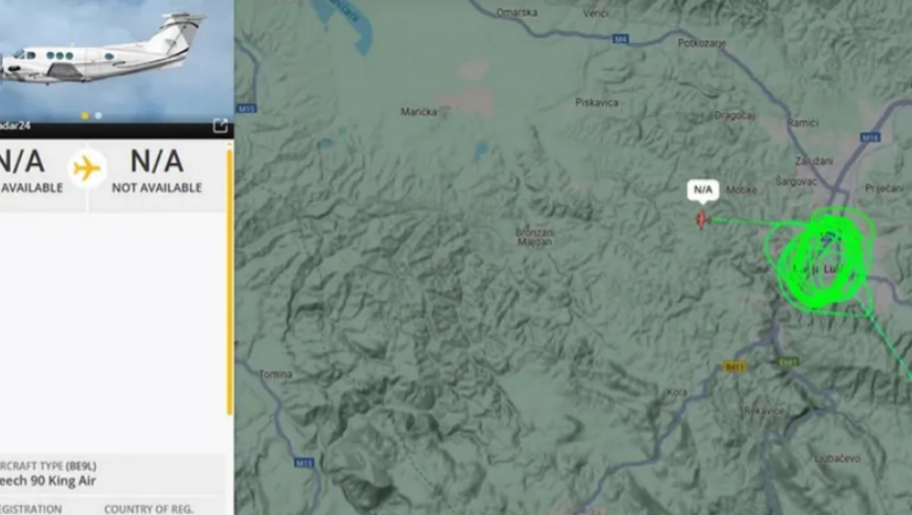The height and width of the screenshot is (515, 912).
Task: Click the Omarska town label on the map
Action: (x=517, y=13)
